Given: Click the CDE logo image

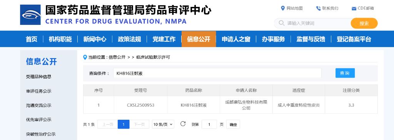Looking at the screenshot, I should coord(30,15).
